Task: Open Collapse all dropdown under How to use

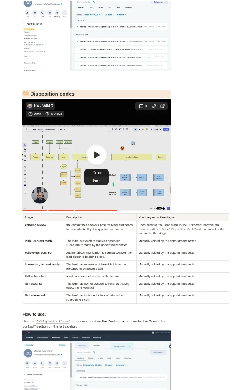Action: tap(158, 352)
